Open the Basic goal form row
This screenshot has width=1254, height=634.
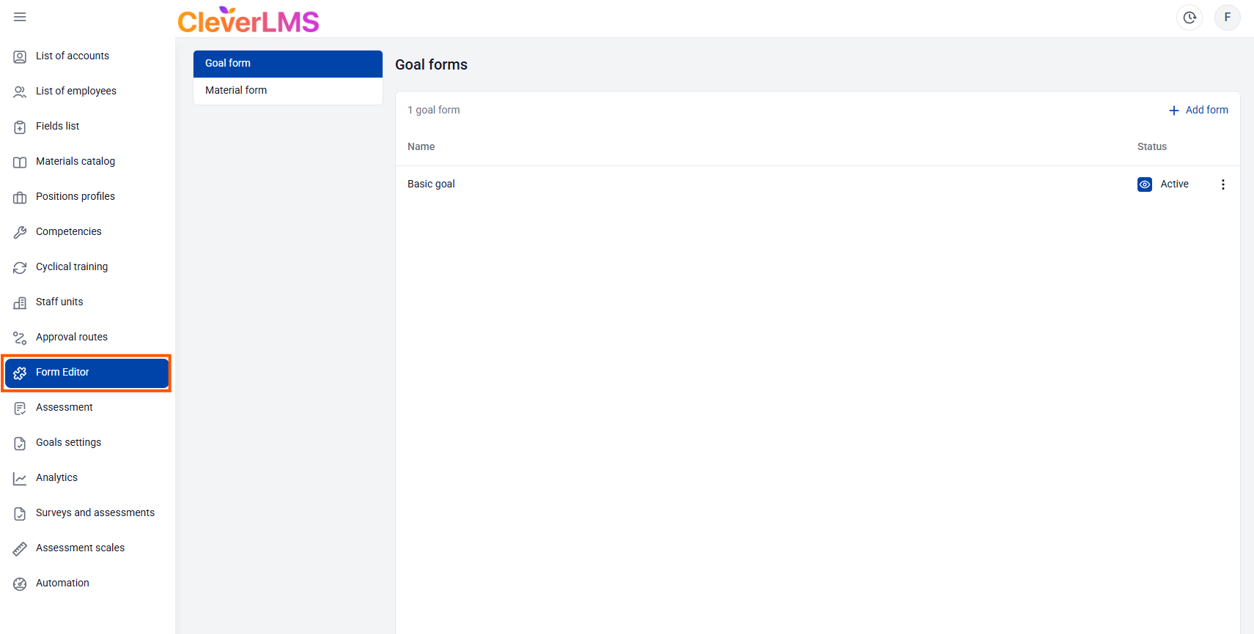(431, 184)
